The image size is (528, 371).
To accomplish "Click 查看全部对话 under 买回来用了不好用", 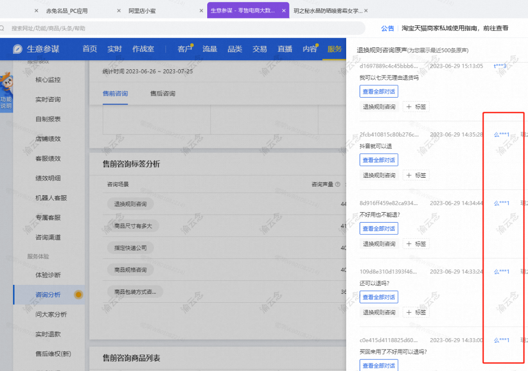I will [x=379, y=366].
